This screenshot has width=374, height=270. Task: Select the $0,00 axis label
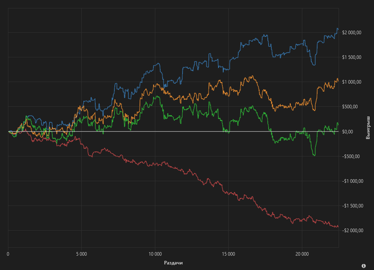(348, 132)
